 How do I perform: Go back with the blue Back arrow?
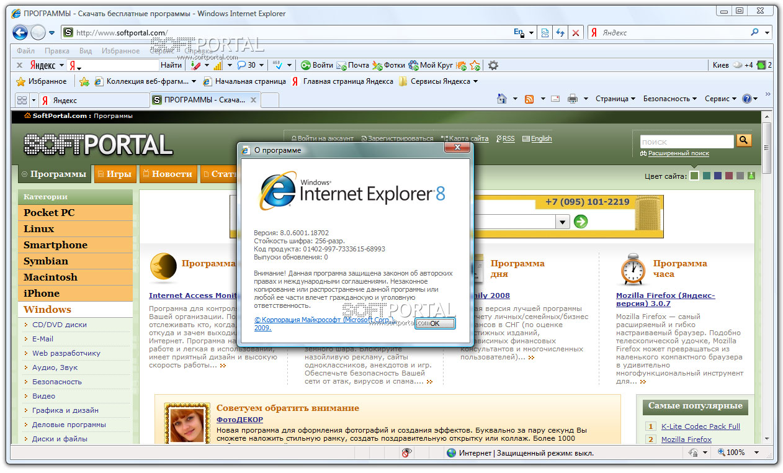click(20, 32)
